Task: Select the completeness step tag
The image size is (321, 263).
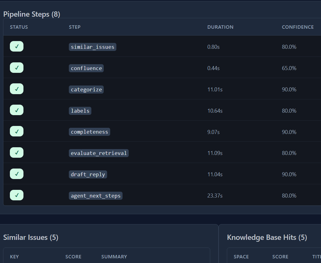Action: click(90, 132)
